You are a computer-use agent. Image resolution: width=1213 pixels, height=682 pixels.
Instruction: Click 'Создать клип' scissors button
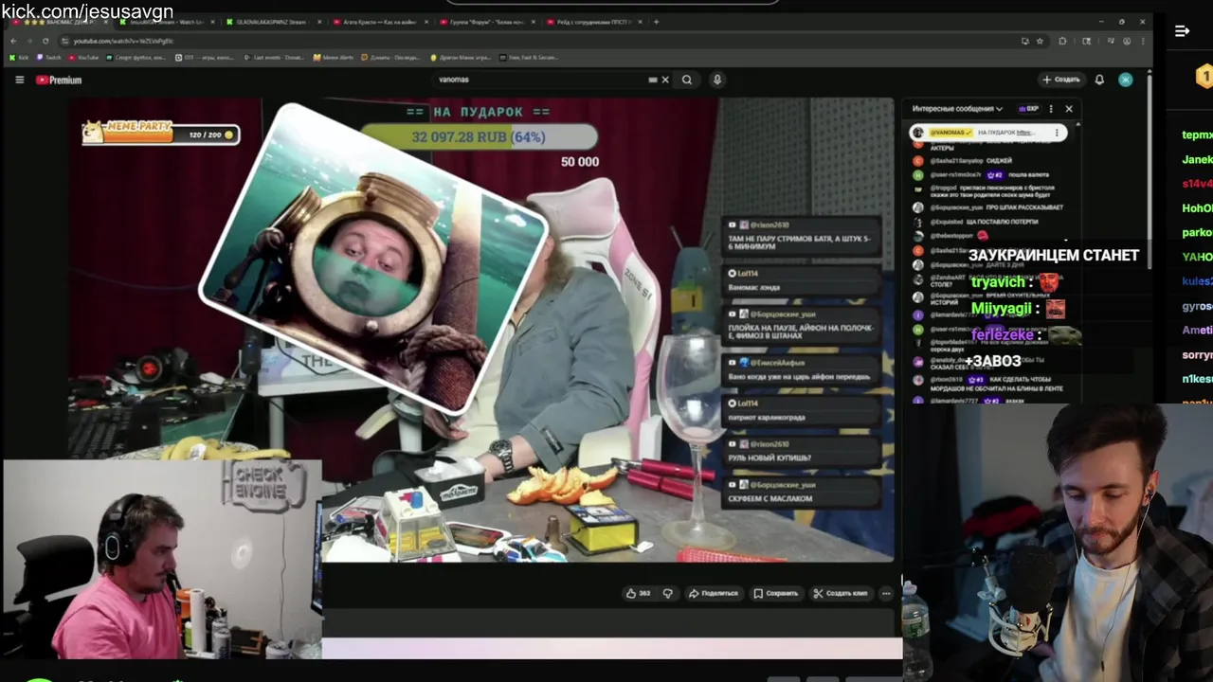point(841,593)
